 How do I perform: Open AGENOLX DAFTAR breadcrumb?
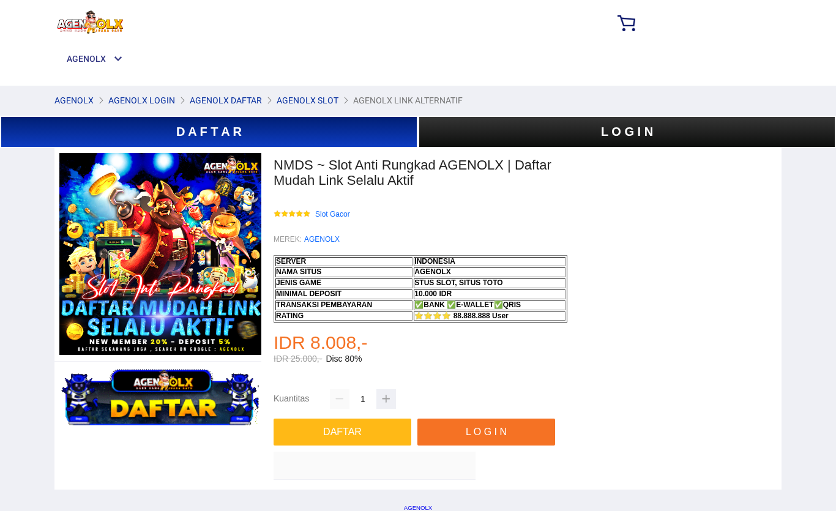pyautogui.click(x=226, y=100)
